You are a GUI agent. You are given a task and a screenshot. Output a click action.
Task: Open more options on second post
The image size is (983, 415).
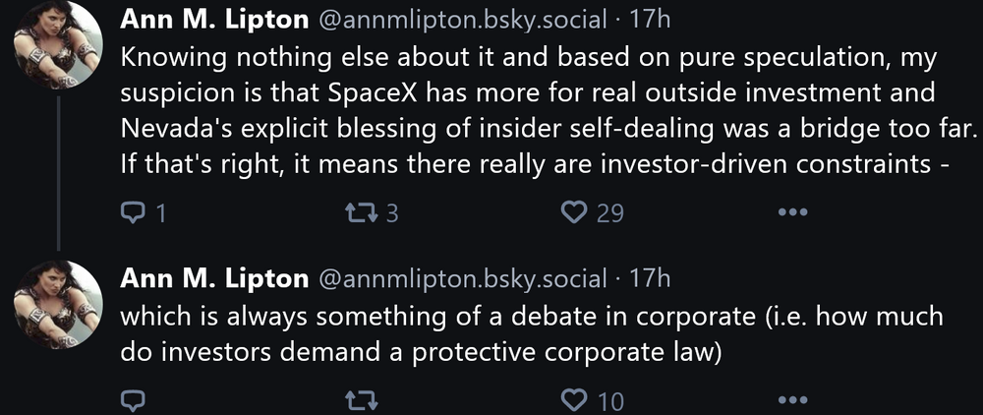[x=791, y=400]
